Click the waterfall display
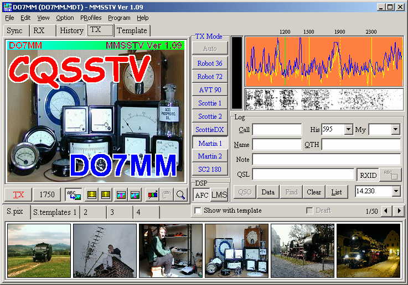The image size is (408, 285). pyautogui.click(x=324, y=99)
